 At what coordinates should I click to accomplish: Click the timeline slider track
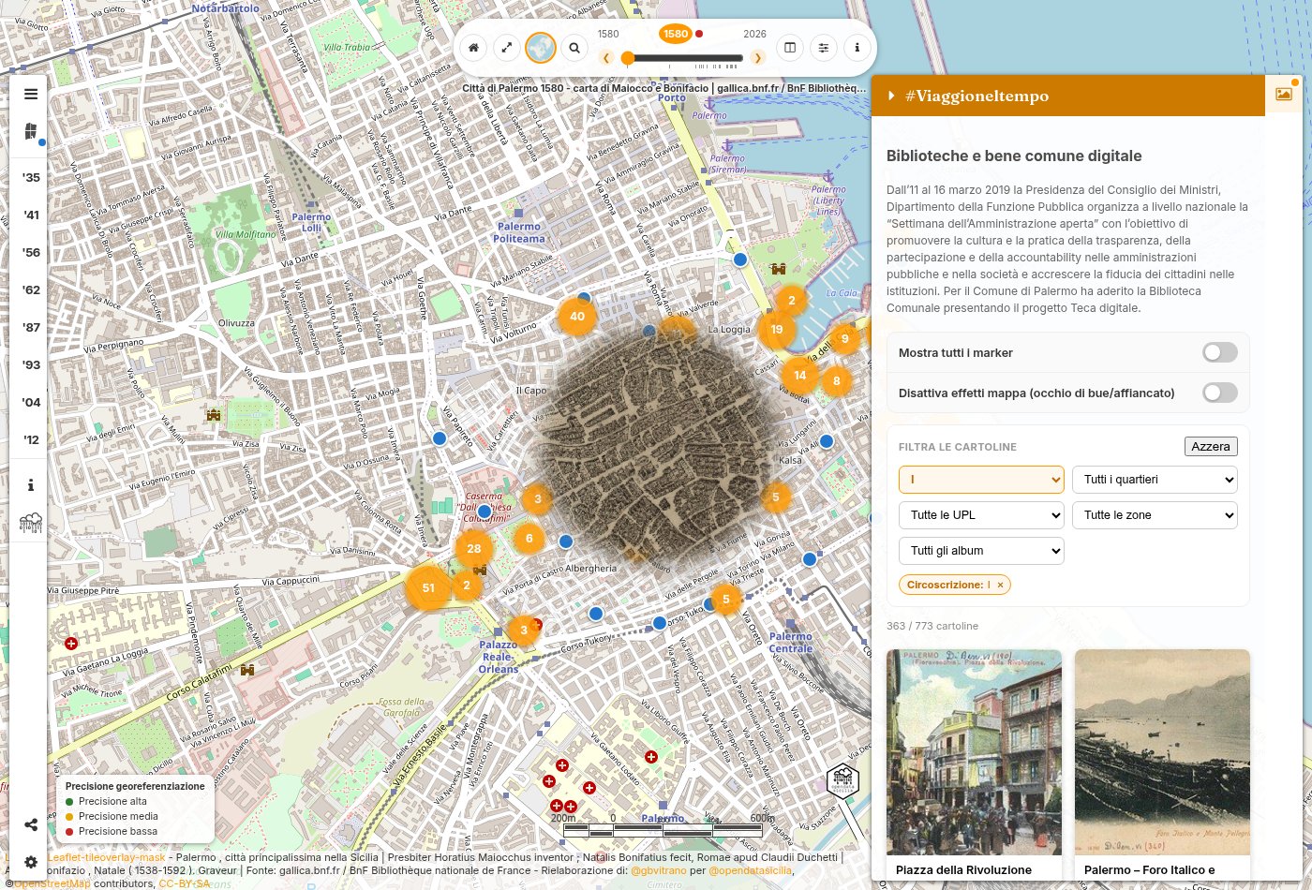click(685, 58)
